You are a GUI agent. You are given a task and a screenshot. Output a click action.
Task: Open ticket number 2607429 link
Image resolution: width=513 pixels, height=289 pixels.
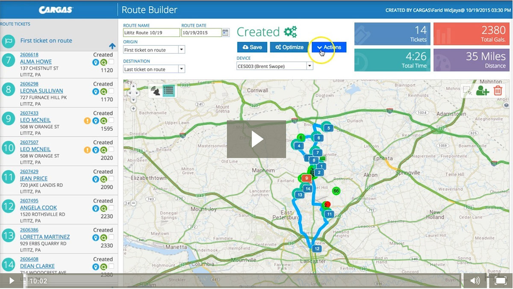29,171
